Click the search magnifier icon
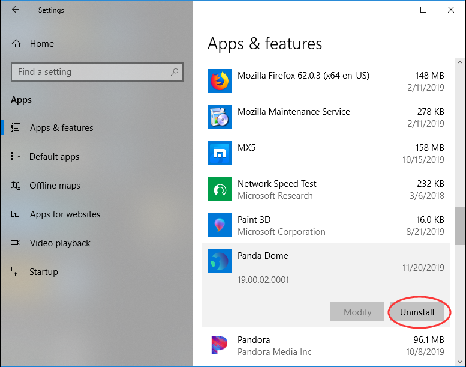This screenshot has width=466, height=367. pyautogui.click(x=175, y=71)
